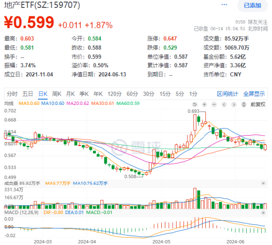This screenshot has width=272, height=245.
Task: Switch to the 60分 interval tab
Action: (x=132, y=94)
